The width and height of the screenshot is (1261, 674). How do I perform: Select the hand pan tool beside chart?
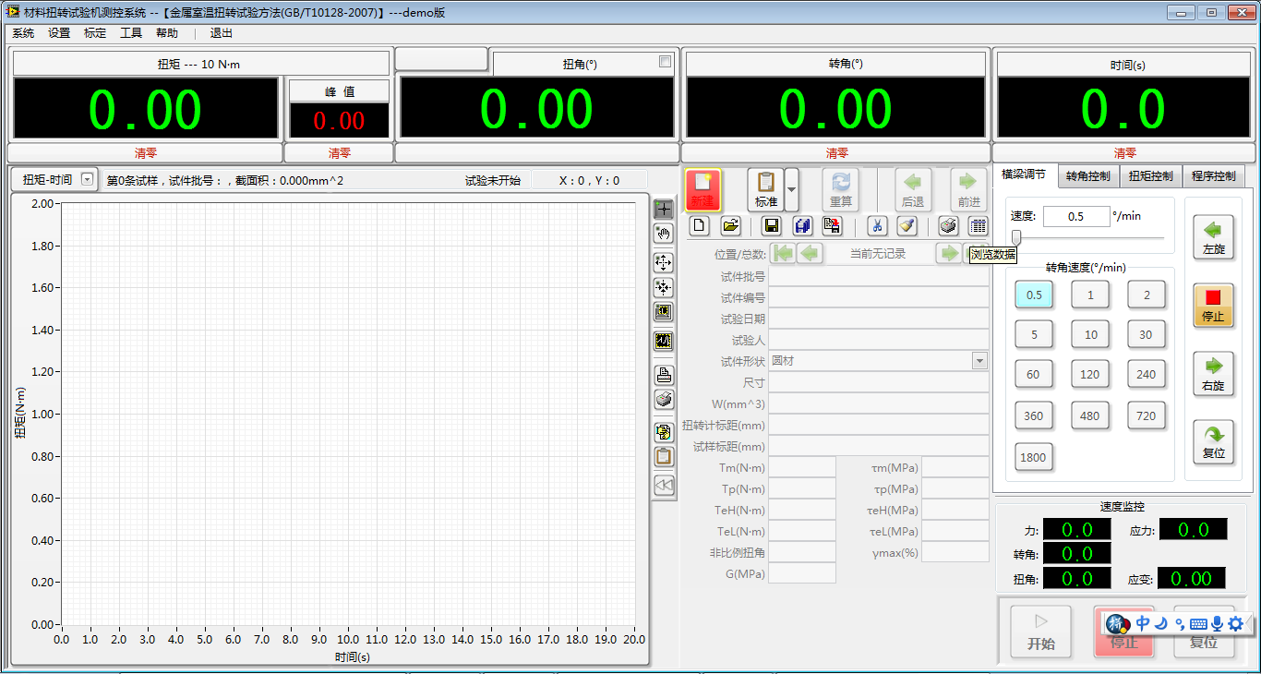663,234
